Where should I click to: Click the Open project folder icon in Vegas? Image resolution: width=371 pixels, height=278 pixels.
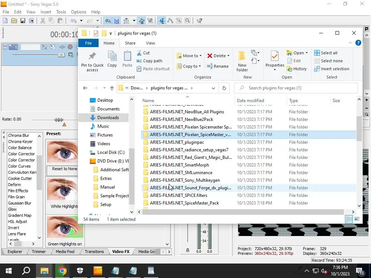tap(14, 21)
